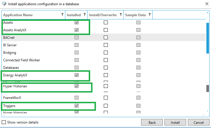This screenshot has width=211, height=129.
Task: Tick Install/Overwrite box for Energy AnalytiX
Action: pos(106,75)
